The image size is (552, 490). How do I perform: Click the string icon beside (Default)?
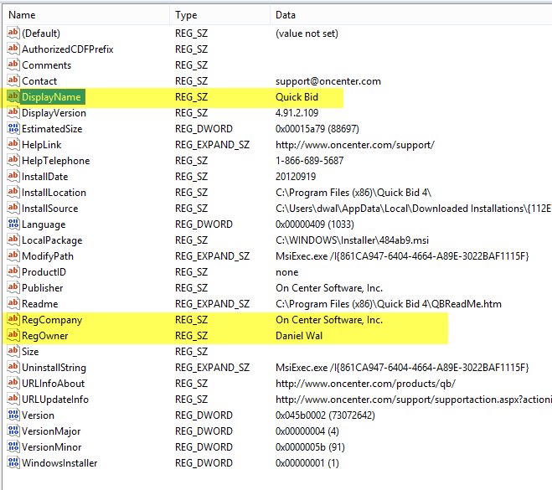click(x=13, y=34)
